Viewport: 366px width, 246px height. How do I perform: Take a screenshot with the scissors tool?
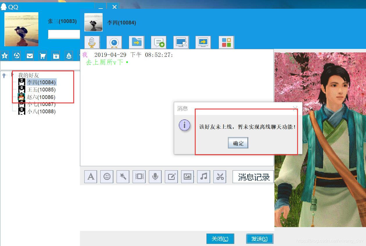pos(220,176)
